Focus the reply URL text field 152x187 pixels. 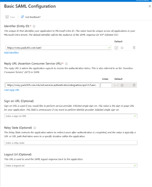pos(52,85)
